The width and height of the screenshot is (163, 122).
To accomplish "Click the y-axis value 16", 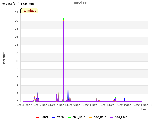I will coord(16,37).
